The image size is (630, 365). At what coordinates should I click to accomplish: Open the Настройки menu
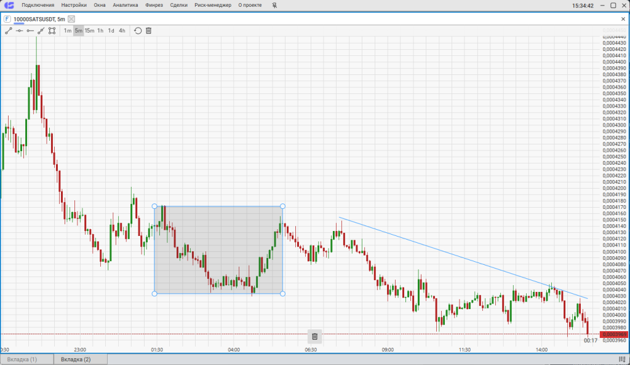(74, 5)
